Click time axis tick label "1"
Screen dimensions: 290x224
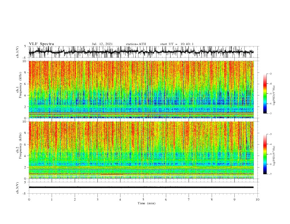(52, 199)
